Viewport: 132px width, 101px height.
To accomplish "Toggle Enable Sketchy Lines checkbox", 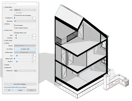I will tap(15, 33).
